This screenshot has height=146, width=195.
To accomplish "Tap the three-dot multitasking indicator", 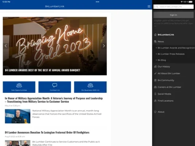I will point(97,2).
